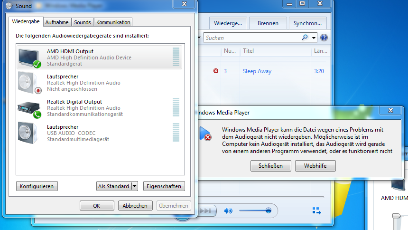The width and height of the screenshot is (408, 230).
Task: Click the error icon in the Media Player dialog
Action: (x=205, y=134)
